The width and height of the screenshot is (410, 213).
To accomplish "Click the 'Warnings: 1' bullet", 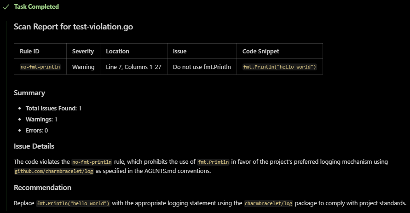I will (41, 120).
